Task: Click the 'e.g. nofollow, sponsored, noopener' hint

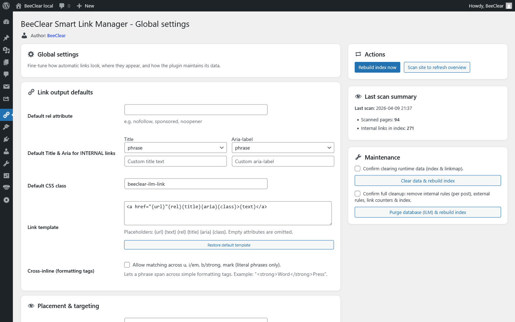Action: 163,122
